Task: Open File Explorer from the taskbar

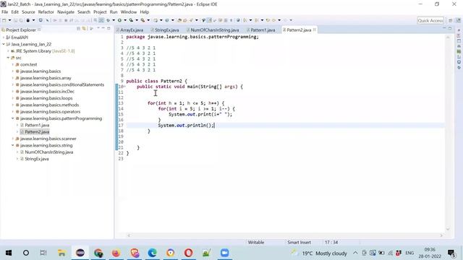Action: (61, 253)
